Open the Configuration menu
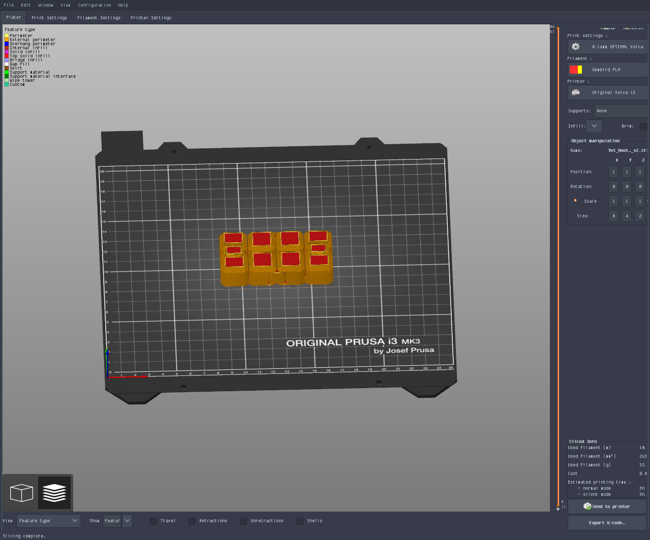This screenshot has height=540, width=650. pos(95,5)
